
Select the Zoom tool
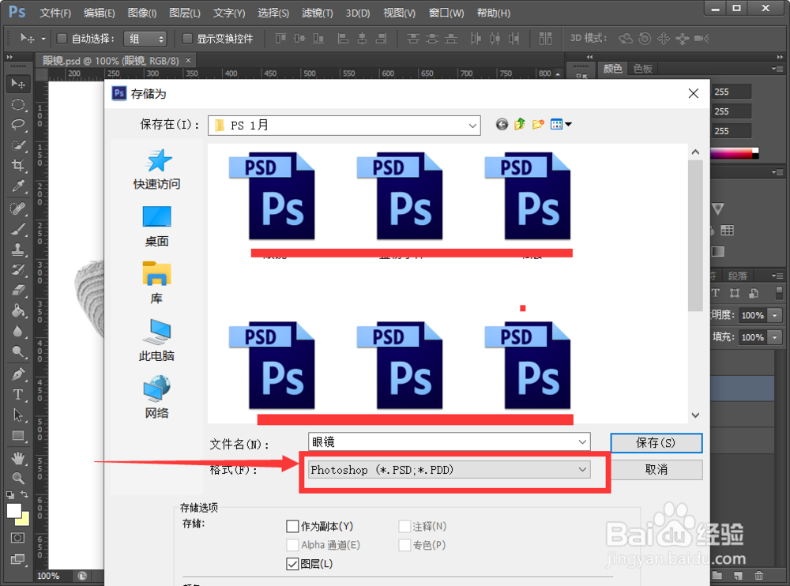18,478
